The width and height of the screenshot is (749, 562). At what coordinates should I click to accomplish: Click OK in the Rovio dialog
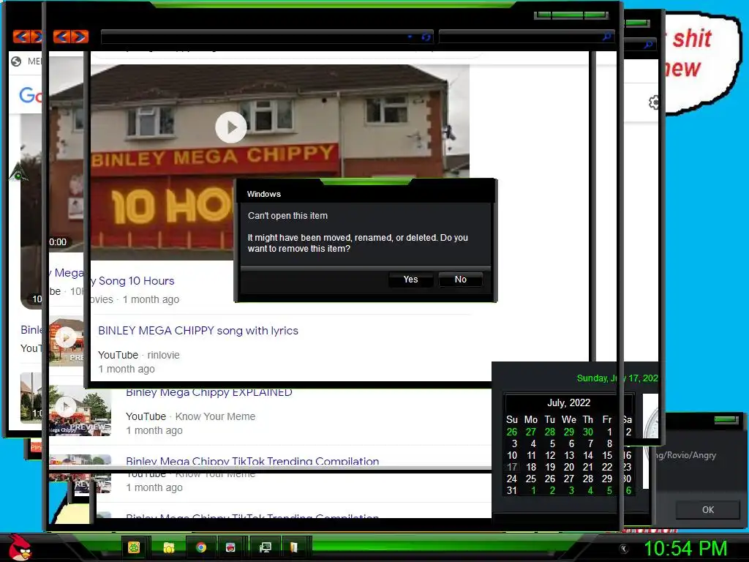pyautogui.click(x=708, y=509)
